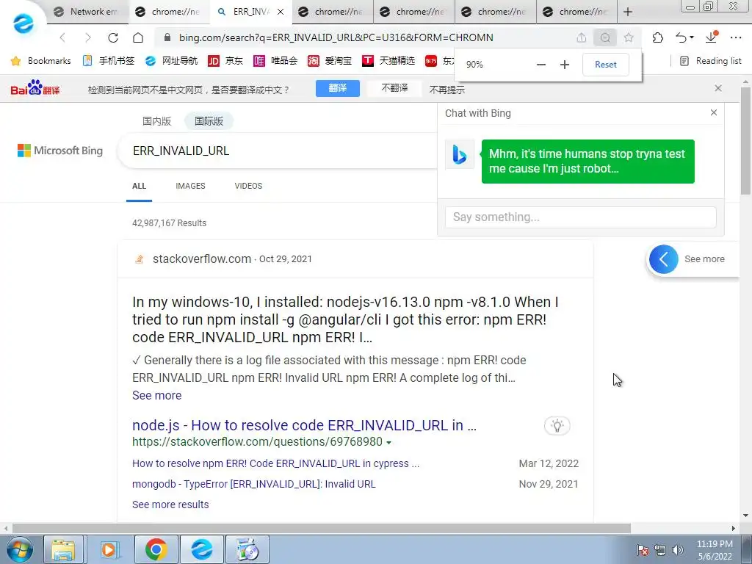Switch to 国际版 Bing version
This screenshot has height=564, width=752.
tap(209, 121)
